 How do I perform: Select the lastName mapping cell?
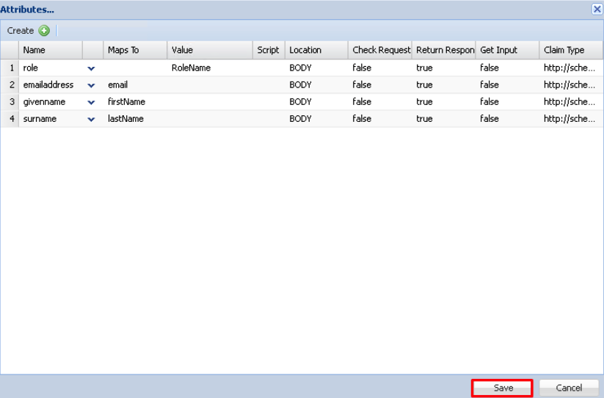tap(125, 119)
